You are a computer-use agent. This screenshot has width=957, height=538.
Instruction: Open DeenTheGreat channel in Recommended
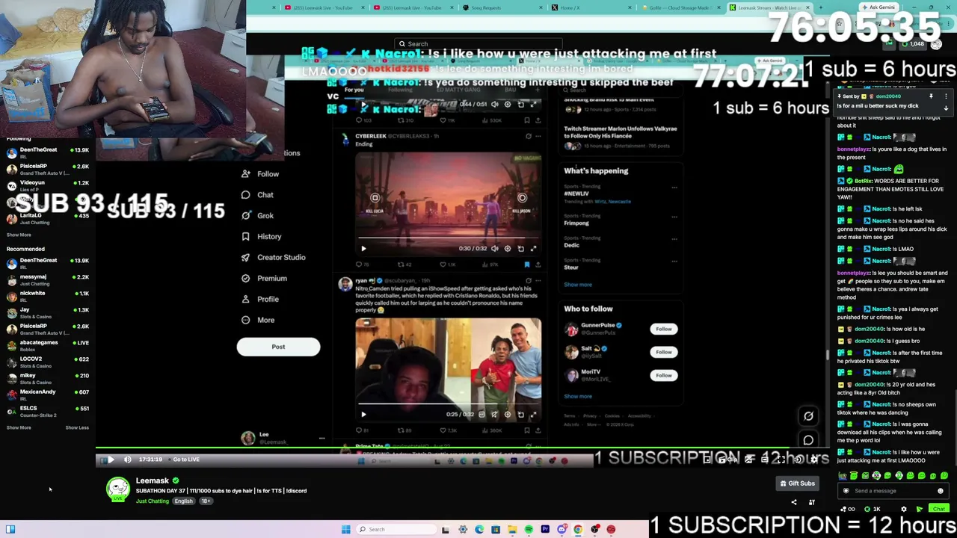click(x=48, y=263)
